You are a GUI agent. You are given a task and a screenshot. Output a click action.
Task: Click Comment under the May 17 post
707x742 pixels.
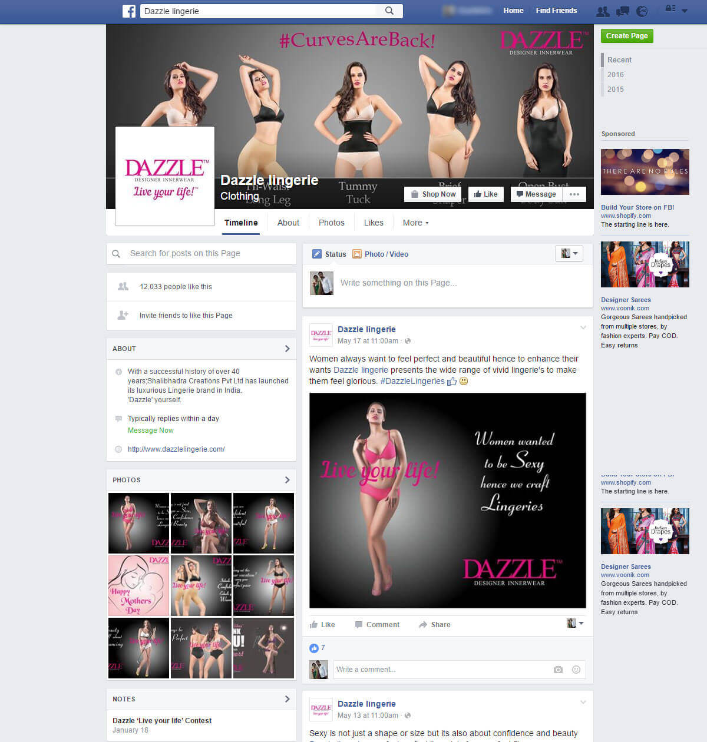coord(377,625)
